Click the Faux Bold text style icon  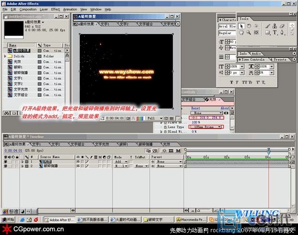coord(231,82)
